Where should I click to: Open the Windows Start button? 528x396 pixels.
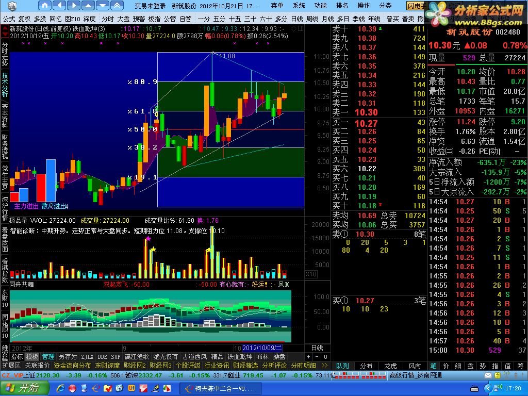[x=24, y=388]
